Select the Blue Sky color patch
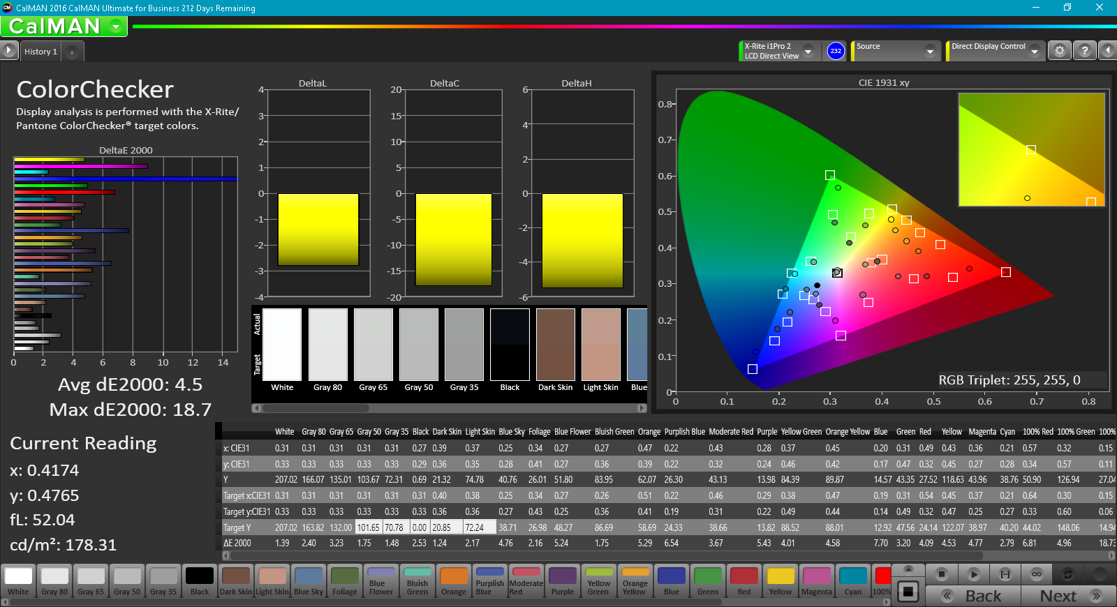Image resolution: width=1117 pixels, height=607 pixels. (309, 580)
